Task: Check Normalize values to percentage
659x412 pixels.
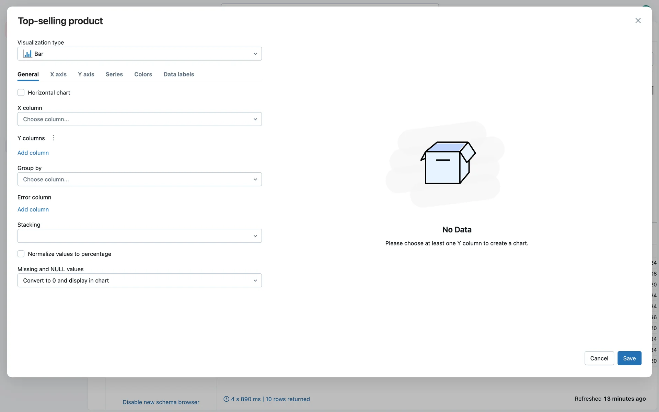Action: tap(21, 254)
